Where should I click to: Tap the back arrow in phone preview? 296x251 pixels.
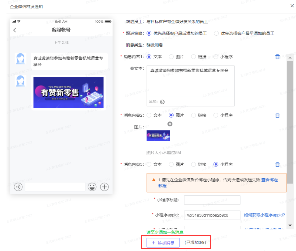click(x=15, y=30)
